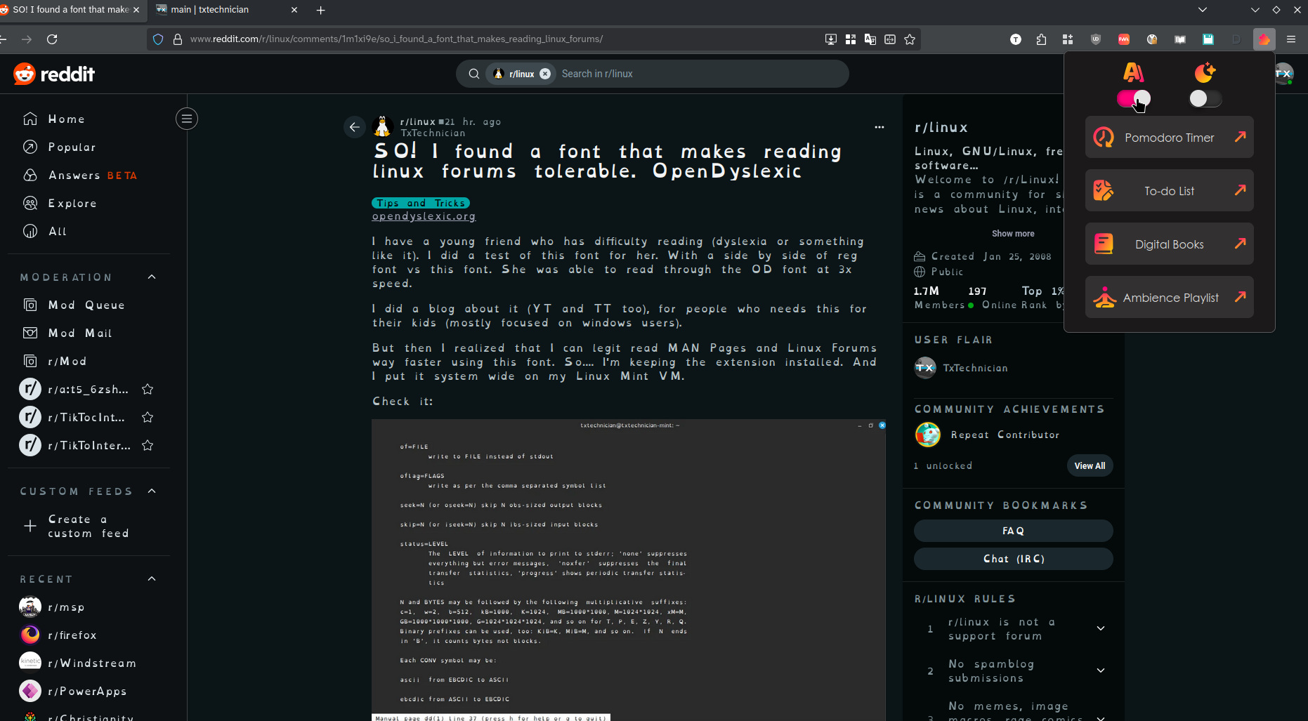The width and height of the screenshot is (1308, 721).
Task: Create a custom feed
Action: pos(89,526)
